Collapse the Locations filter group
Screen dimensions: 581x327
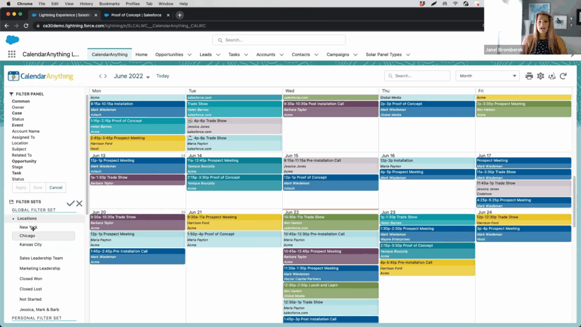(x=14, y=219)
